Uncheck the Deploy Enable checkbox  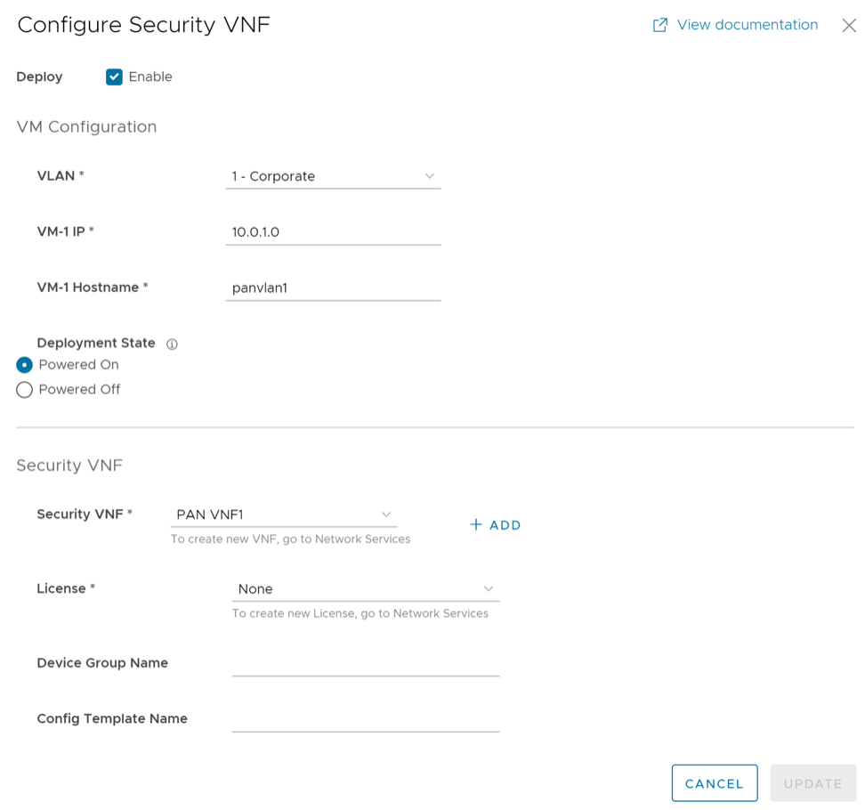coord(114,77)
